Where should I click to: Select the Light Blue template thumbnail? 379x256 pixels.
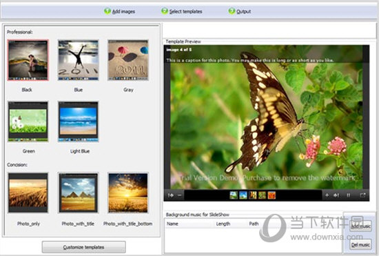78,121
